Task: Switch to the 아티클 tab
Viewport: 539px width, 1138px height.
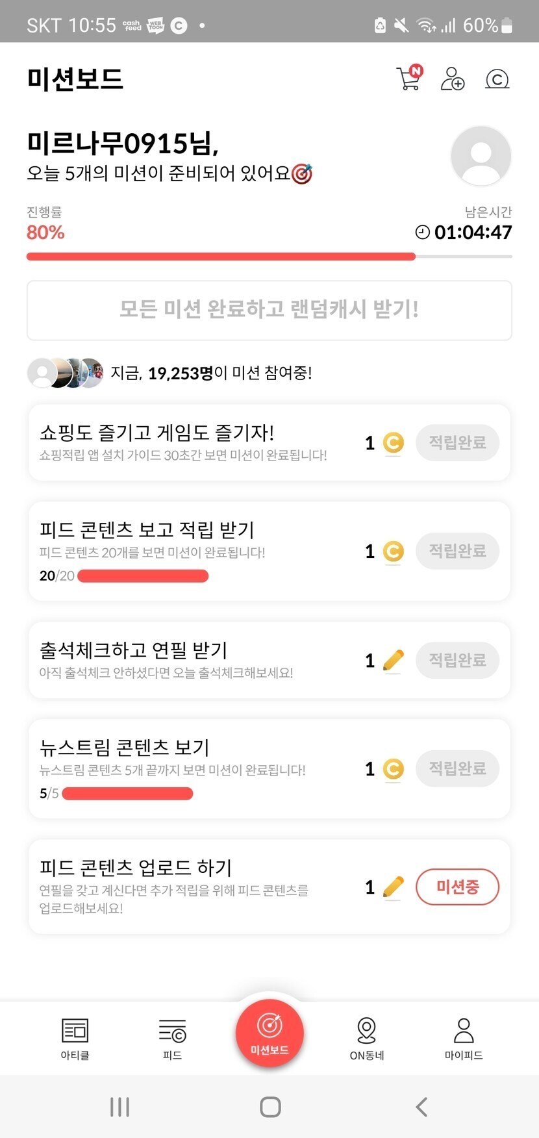Action: tap(75, 1038)
